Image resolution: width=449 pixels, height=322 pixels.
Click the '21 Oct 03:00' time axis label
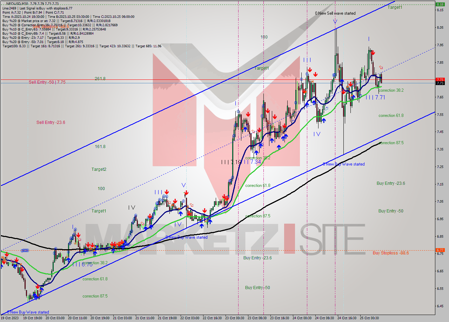(123, 318)
